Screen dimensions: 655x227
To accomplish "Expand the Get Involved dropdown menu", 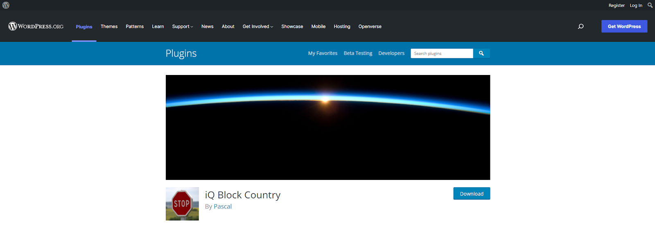I will 257,27.
